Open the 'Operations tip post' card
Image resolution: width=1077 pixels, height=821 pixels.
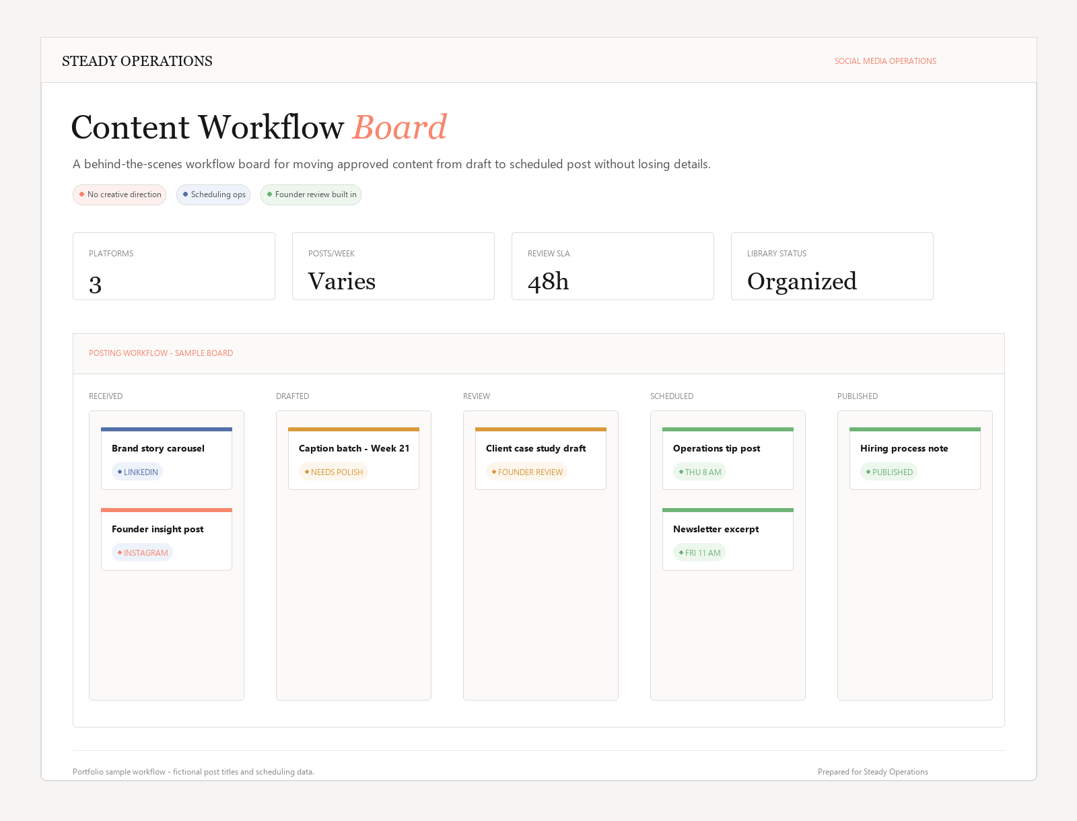tap(728, 458)
